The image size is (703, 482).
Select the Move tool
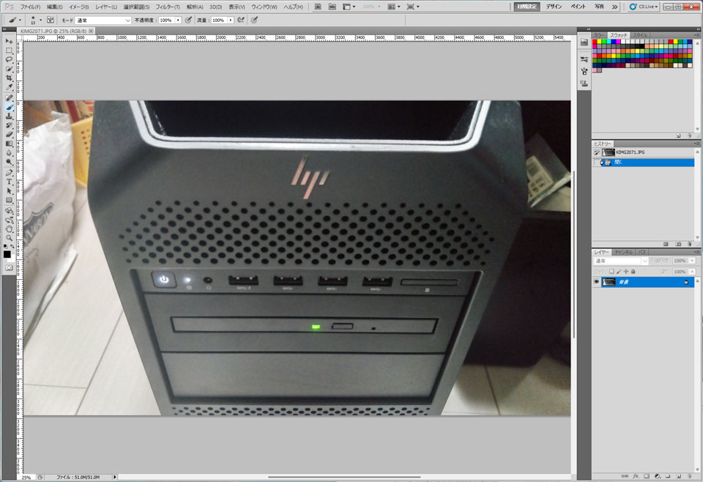tap(9, 41)
